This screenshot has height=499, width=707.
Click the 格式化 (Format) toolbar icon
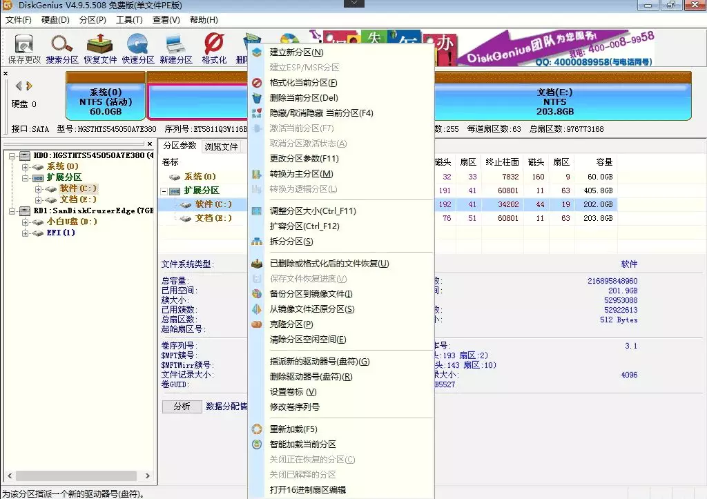point(214,48)
